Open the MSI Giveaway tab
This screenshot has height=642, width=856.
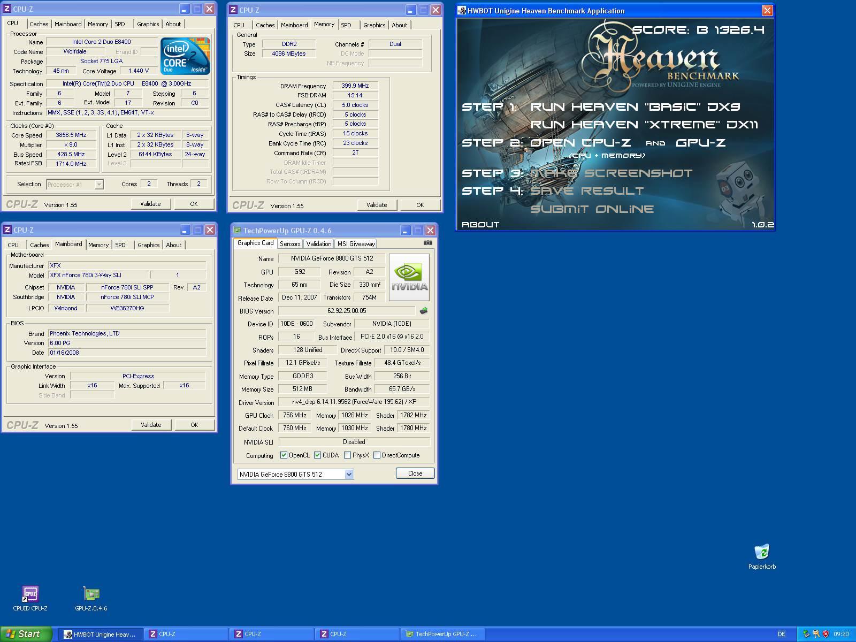point(356,244)
